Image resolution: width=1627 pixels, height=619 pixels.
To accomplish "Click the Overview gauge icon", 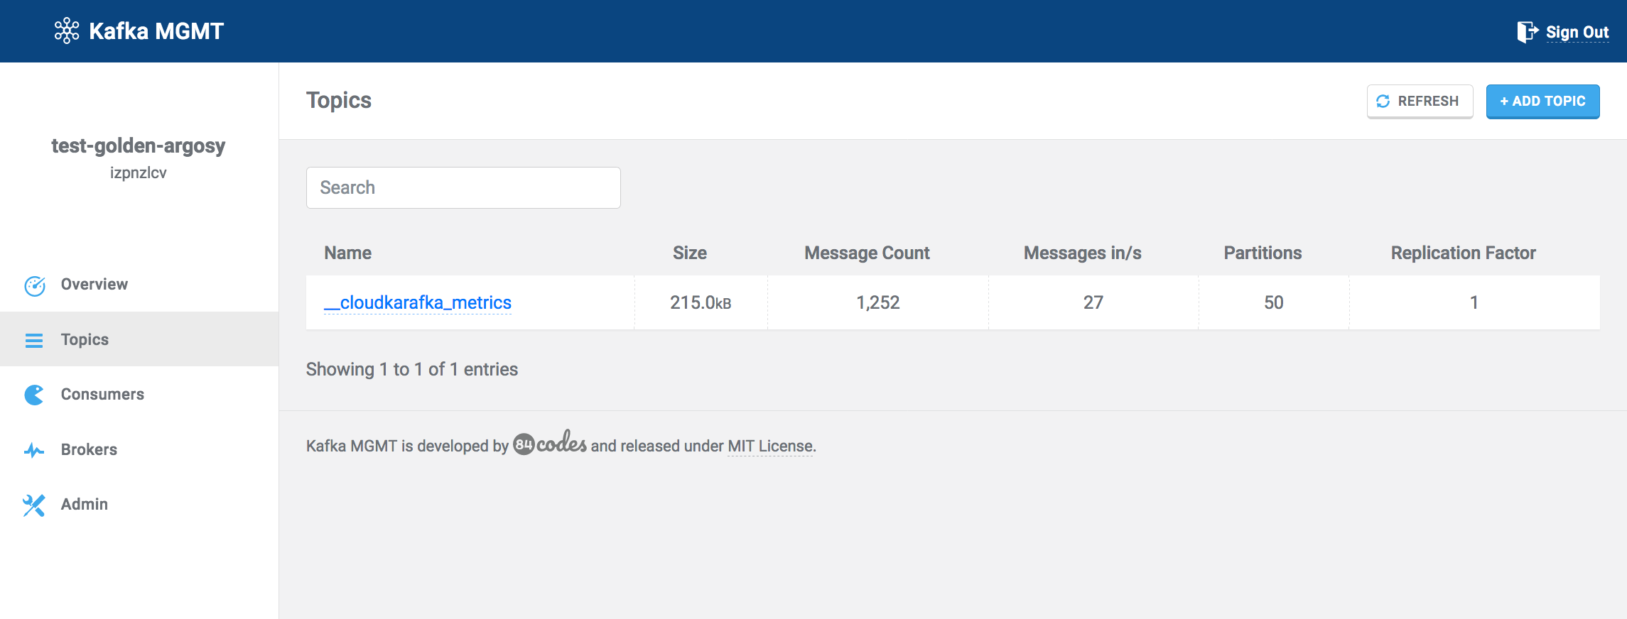I will (x=35, y=285).
